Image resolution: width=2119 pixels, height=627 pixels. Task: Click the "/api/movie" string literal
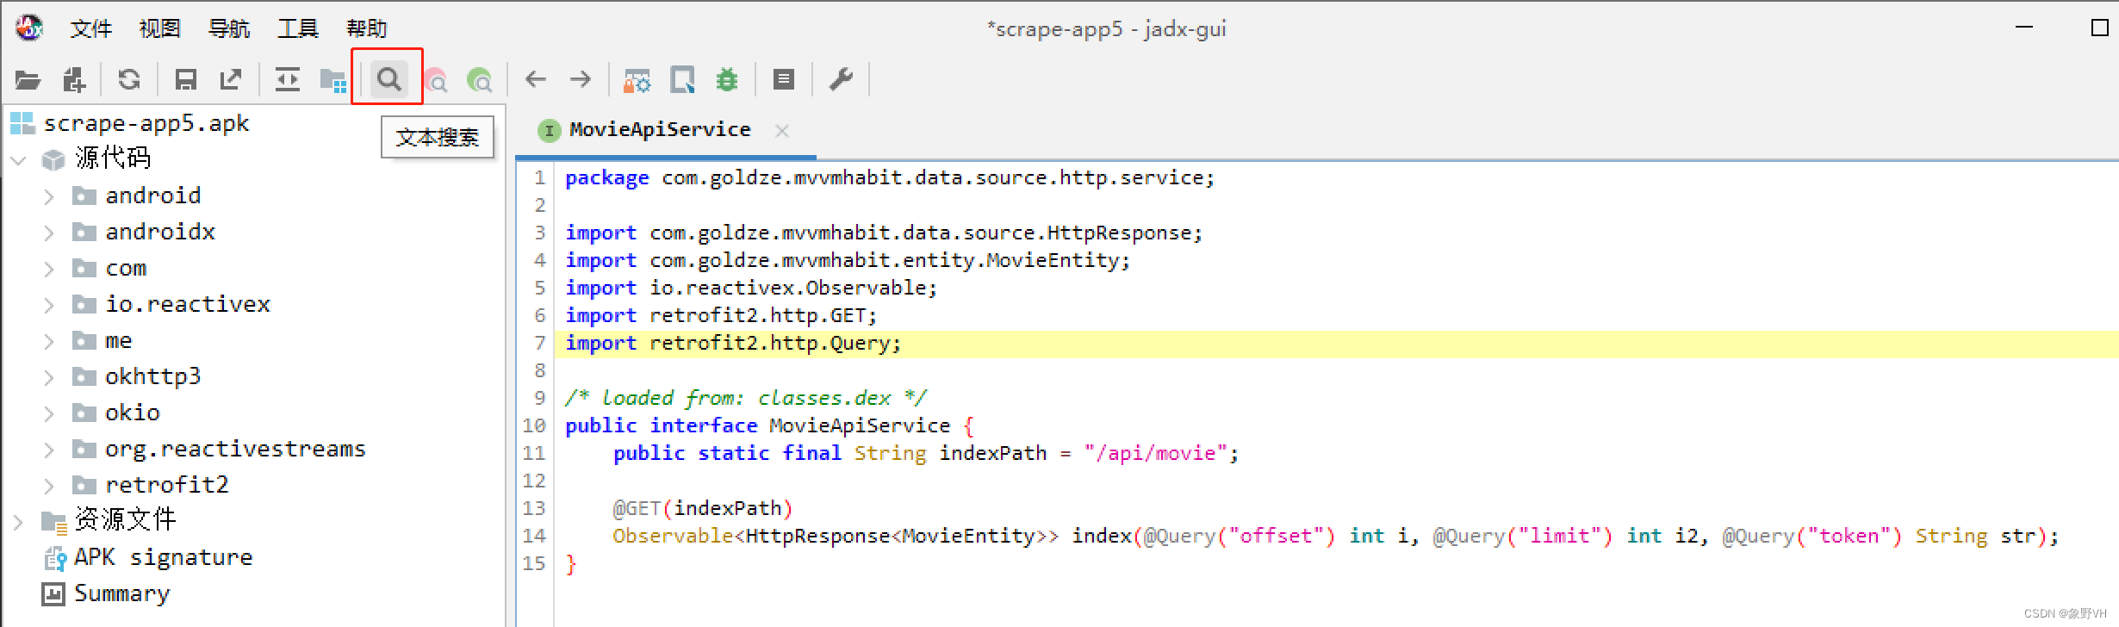click(1155, 453)
